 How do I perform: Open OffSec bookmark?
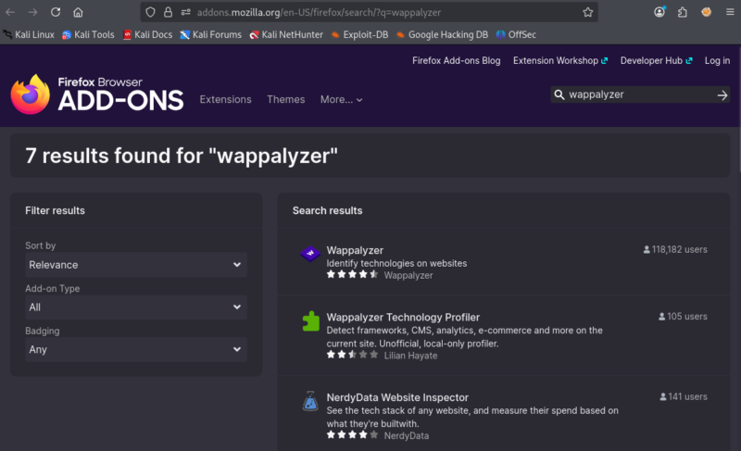point(516,34)
